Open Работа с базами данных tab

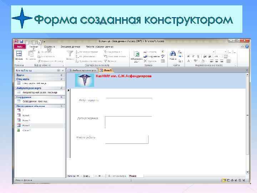coord(100,47)
